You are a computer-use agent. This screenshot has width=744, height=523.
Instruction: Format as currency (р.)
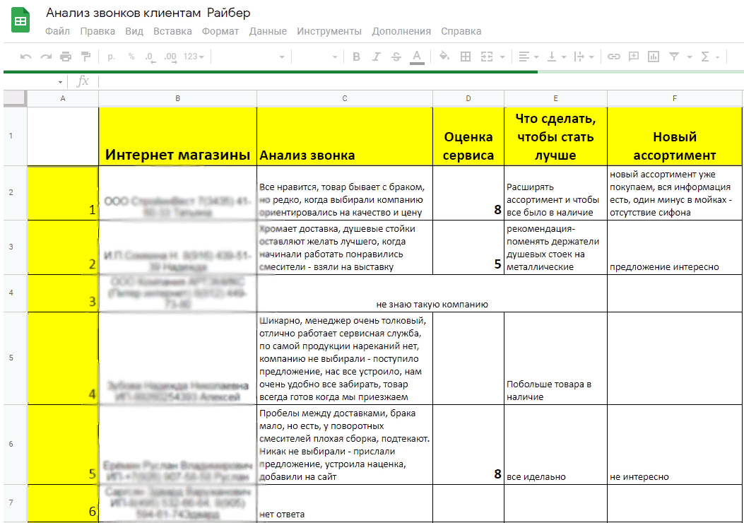[112, 57]
